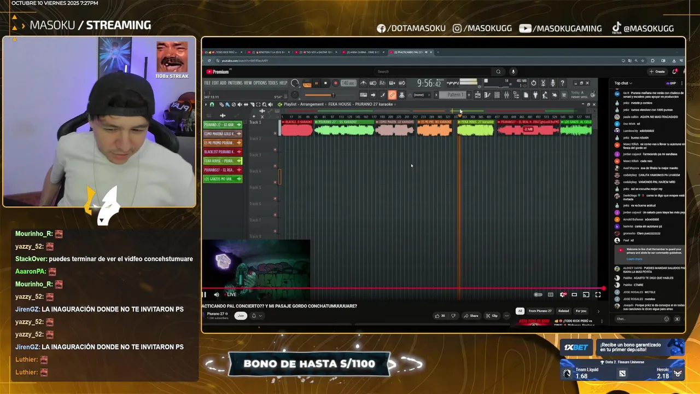Click the Clip button under video
700x394 pixels.
[492, 316]
